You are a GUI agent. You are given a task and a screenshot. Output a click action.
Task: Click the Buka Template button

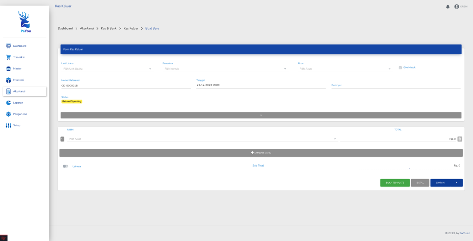395,183
